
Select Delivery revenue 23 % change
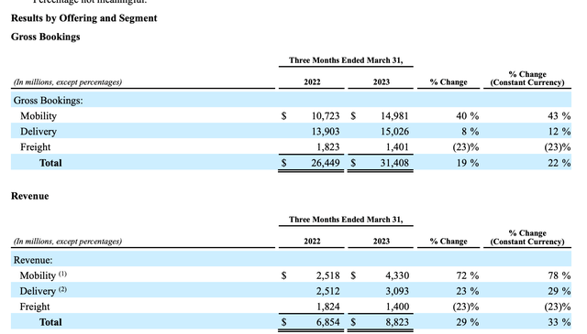click(x=467, y=291)
